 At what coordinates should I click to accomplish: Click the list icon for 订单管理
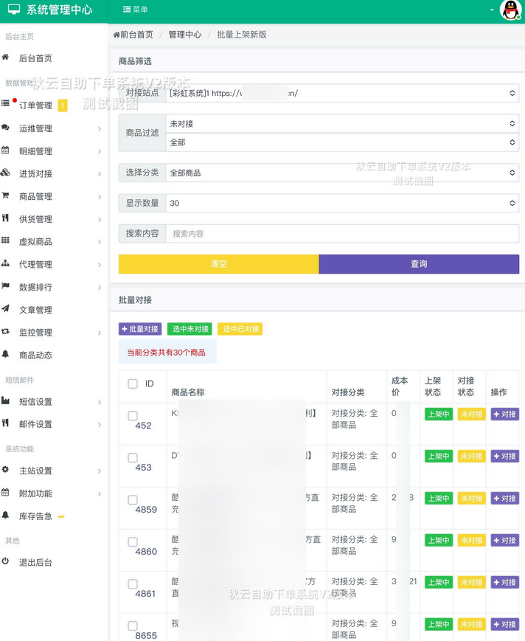tap(5, 103)
